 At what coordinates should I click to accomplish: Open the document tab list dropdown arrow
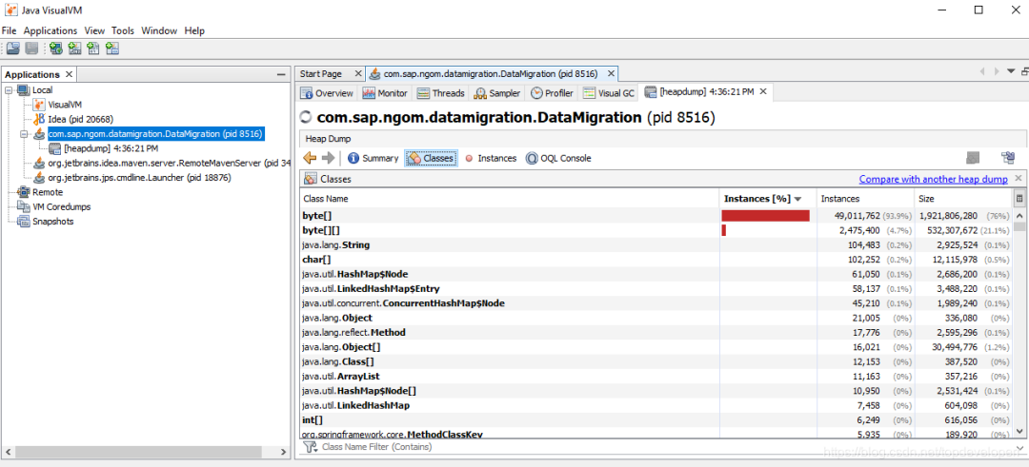pyautogui.click(x=1011, y=70)
